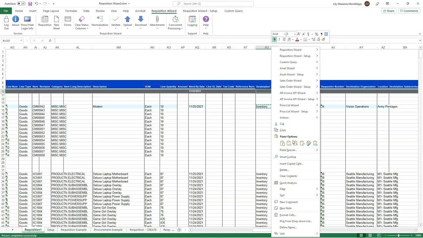Click the Share button
This screenshot has height=238, width=423.
(x=388, y=11)
